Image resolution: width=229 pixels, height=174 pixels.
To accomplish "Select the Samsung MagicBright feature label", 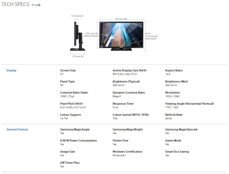I will [128, 129].
